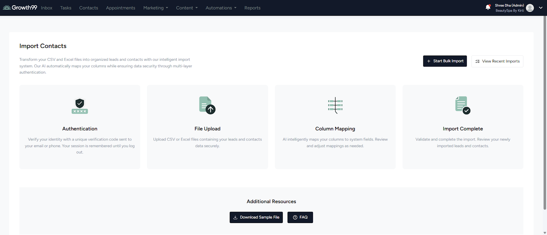Click the Column Mapping icon

(335, 105)
